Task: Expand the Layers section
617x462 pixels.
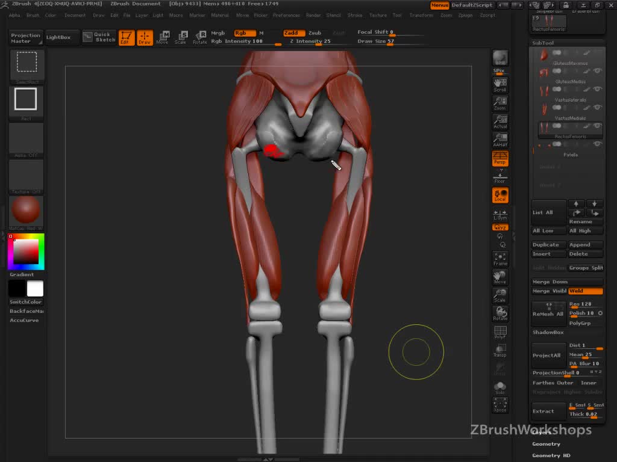Action: (542, 433)
